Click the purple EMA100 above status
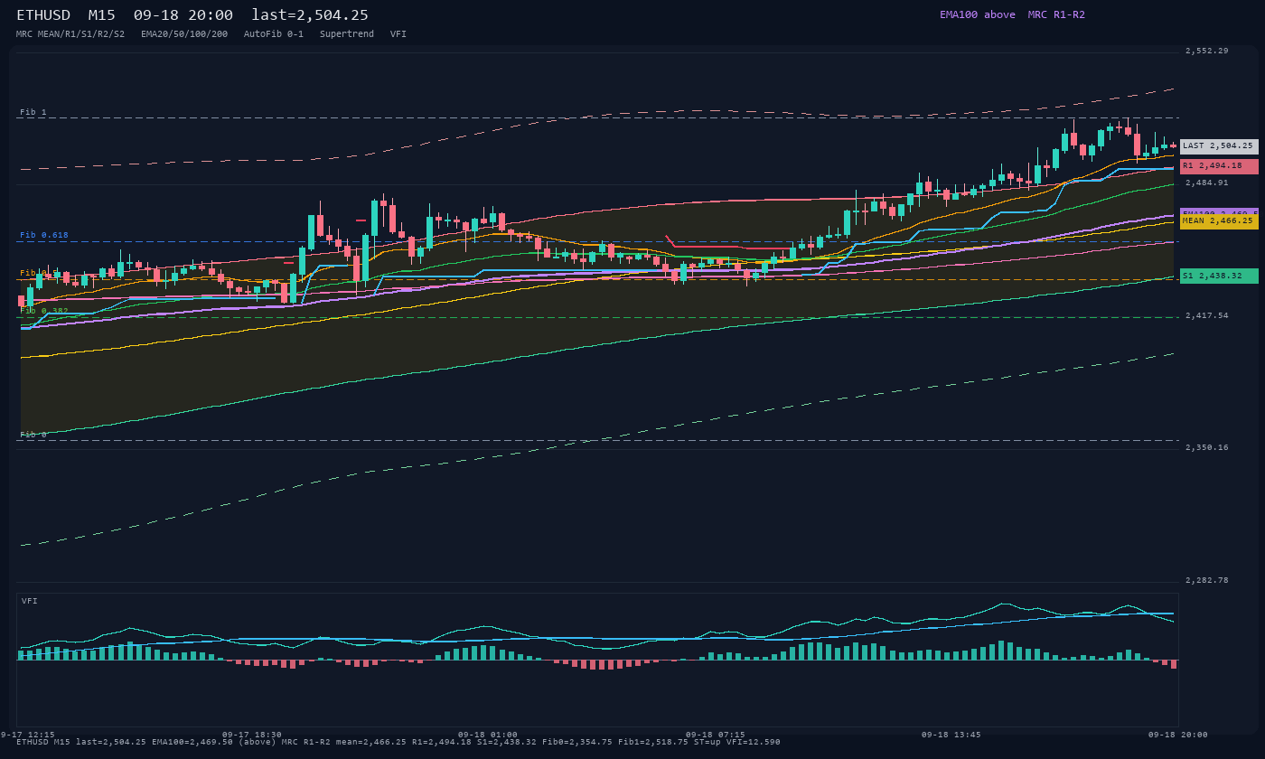This screenshot has width=1265, height=759. [978, 14]
